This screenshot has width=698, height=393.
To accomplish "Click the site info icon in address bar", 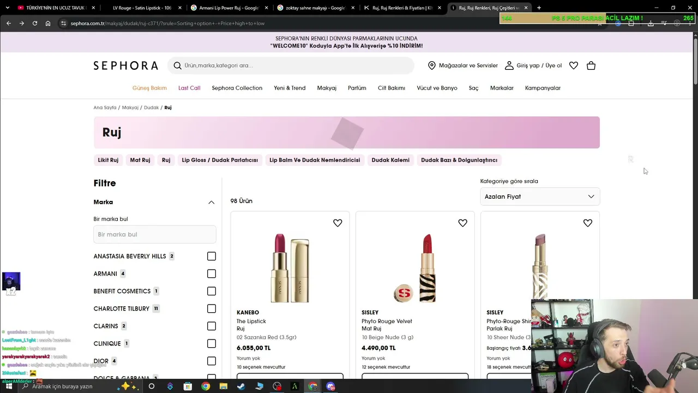I will pos(64,23).
